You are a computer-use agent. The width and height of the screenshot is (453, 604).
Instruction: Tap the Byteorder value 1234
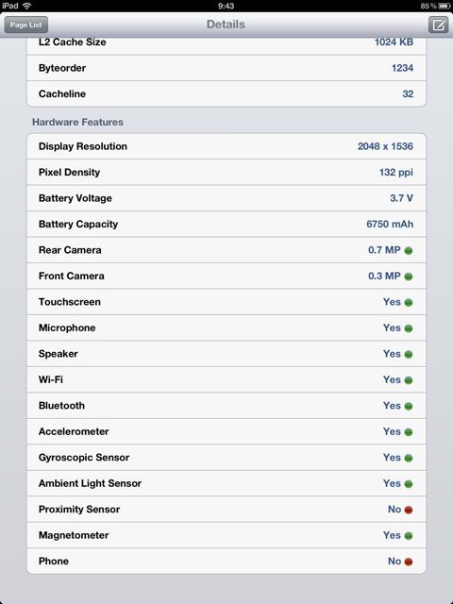(402, 68)
